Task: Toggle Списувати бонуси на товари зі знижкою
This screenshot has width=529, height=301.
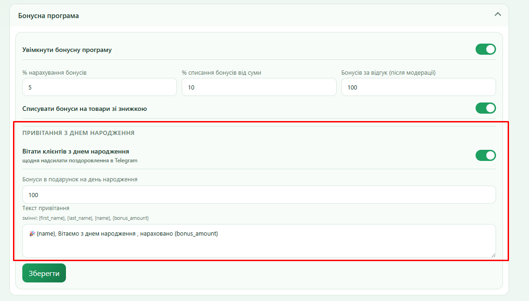Action: click(x=485, y=108)
